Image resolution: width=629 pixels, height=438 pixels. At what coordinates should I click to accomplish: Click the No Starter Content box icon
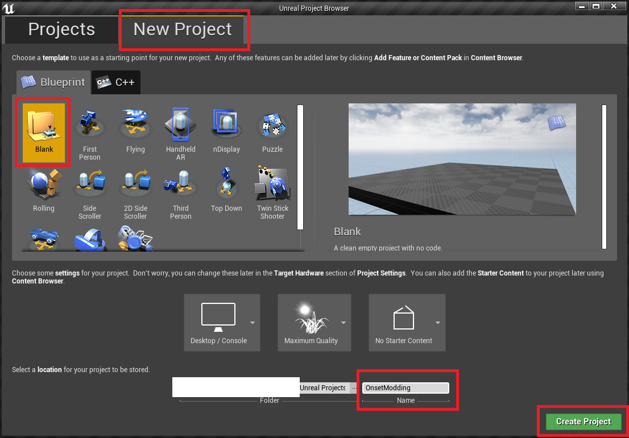tap(404, 318)
